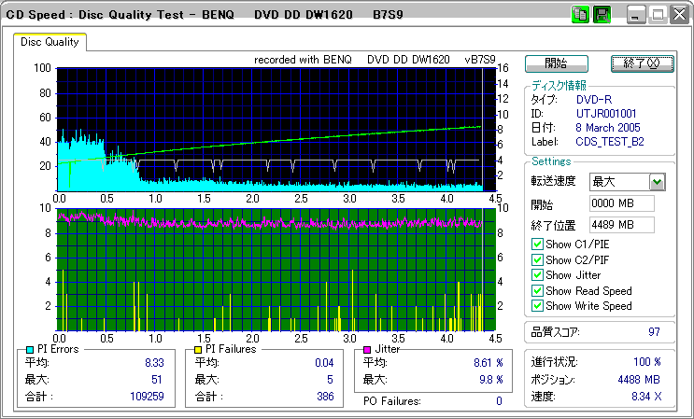
Task: Click the 'recorded with BENQ' chart caption
Action: pos(375,60)
